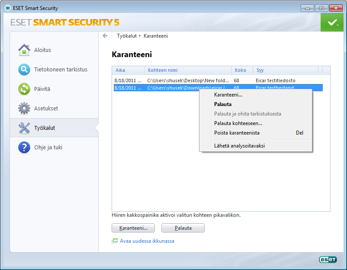This screenshot has width=347, height=270.
Task: Click the green protection status checkmark
Action: pyautogui.click(x=332, y=22)
